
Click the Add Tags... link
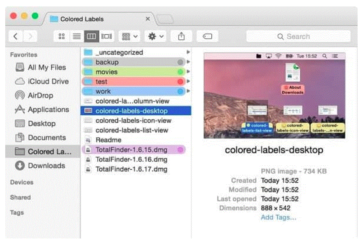click(278, 217)
